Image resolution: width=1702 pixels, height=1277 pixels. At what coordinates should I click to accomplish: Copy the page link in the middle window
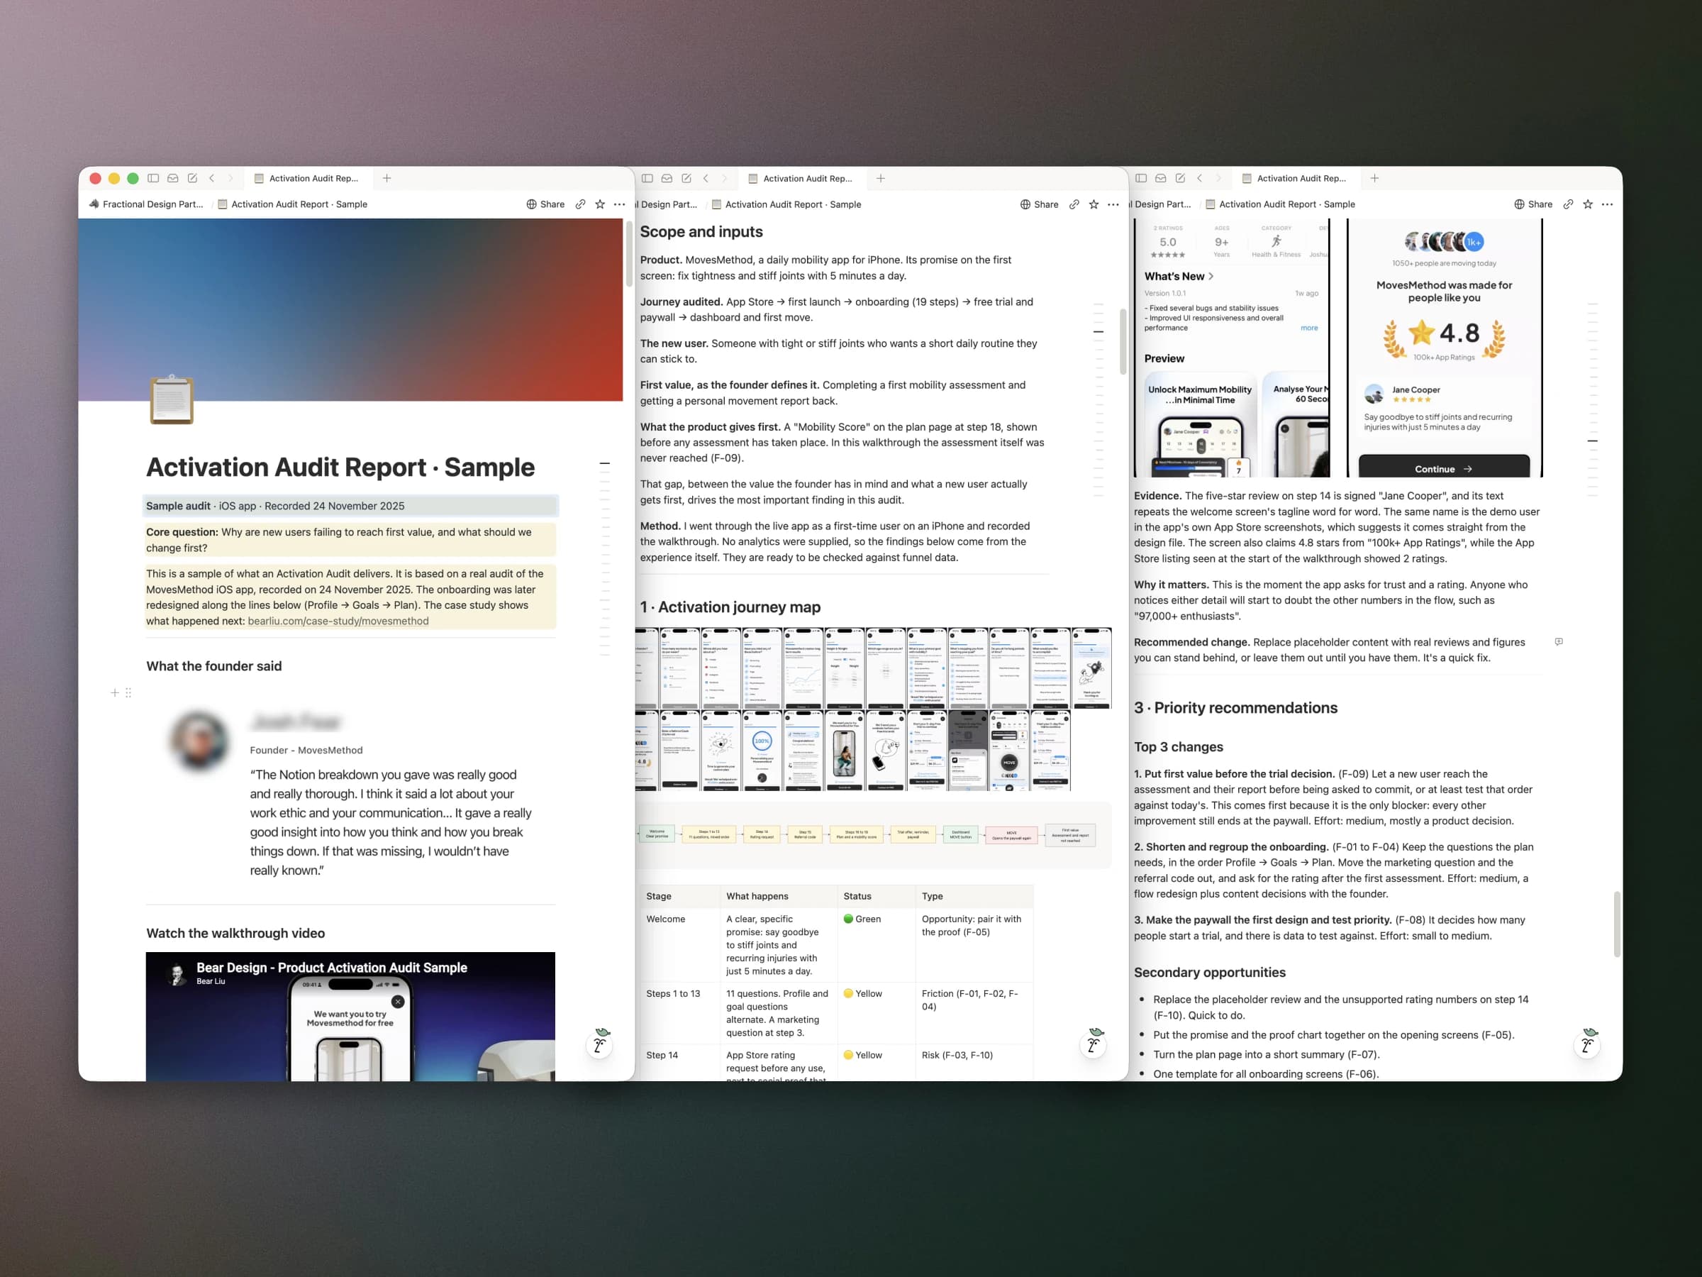(1074, 204)
